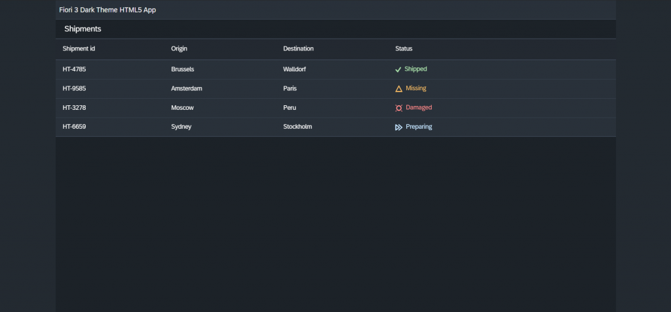671x312 pixels.
Task: Click the Amsterdam origin cell
Action: (187, 88)
